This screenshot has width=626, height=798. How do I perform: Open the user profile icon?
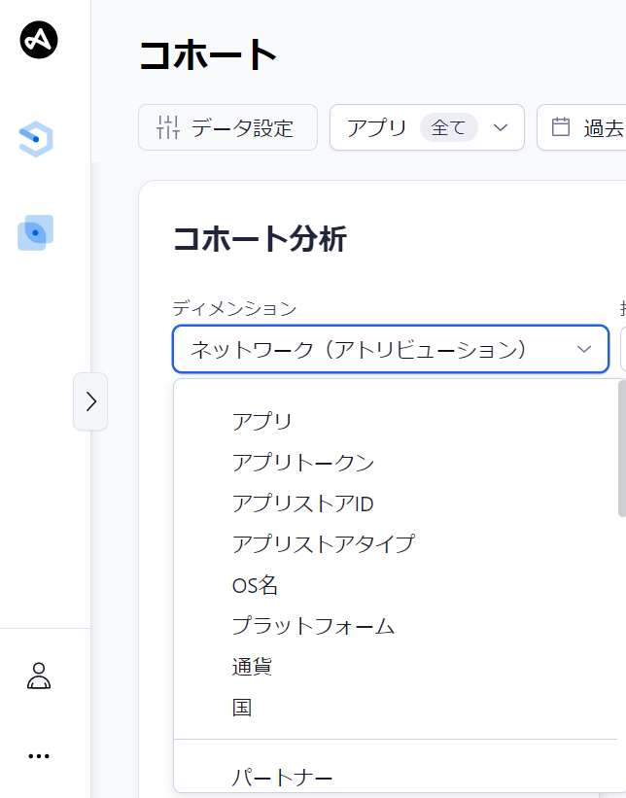point(39,676)
